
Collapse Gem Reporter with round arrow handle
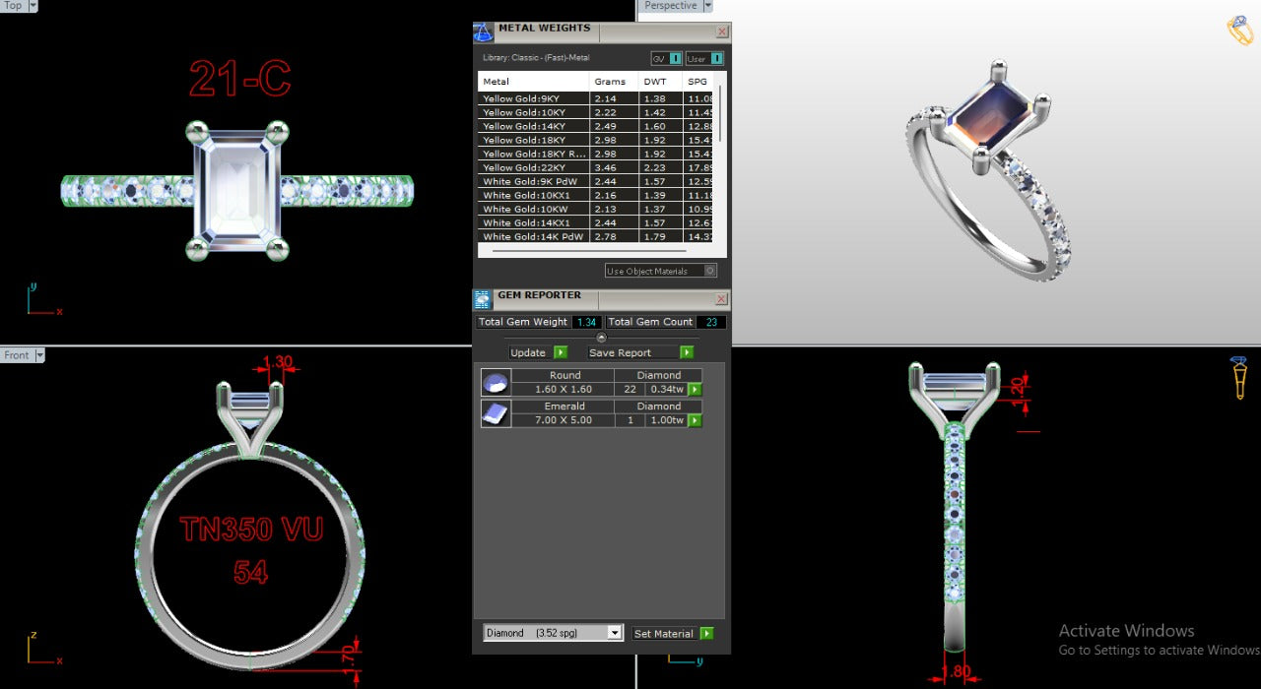pyautogui.click(x=602, y=338)
